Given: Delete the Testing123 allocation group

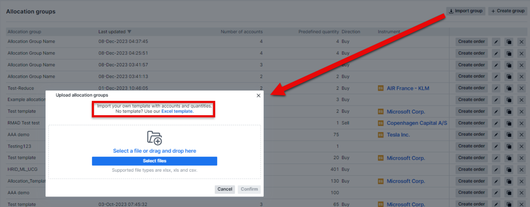Looking at the screenshot, I should click(521, 146).
